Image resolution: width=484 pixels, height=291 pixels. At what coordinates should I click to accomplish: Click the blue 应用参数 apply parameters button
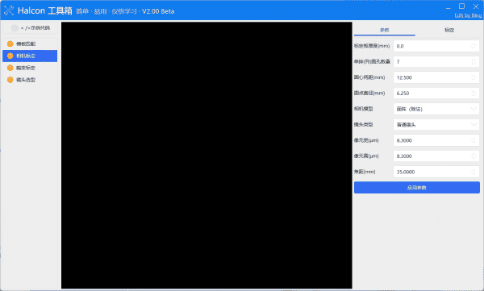(417, 188)
